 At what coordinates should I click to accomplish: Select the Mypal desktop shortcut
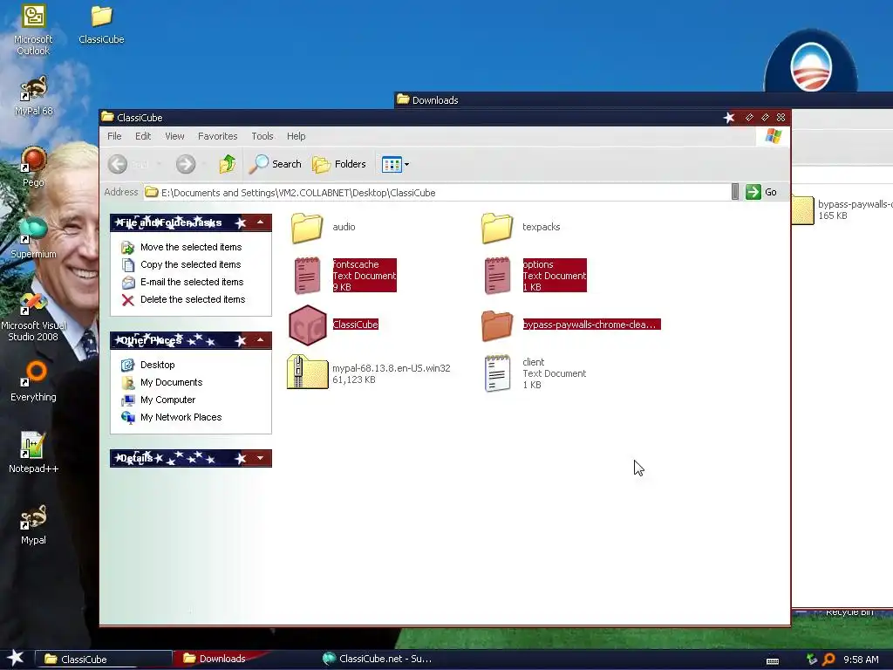coord(33,524)
